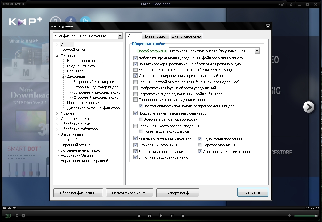Start playback with the play button
The image size is (322, 222).
coord(161,216)
